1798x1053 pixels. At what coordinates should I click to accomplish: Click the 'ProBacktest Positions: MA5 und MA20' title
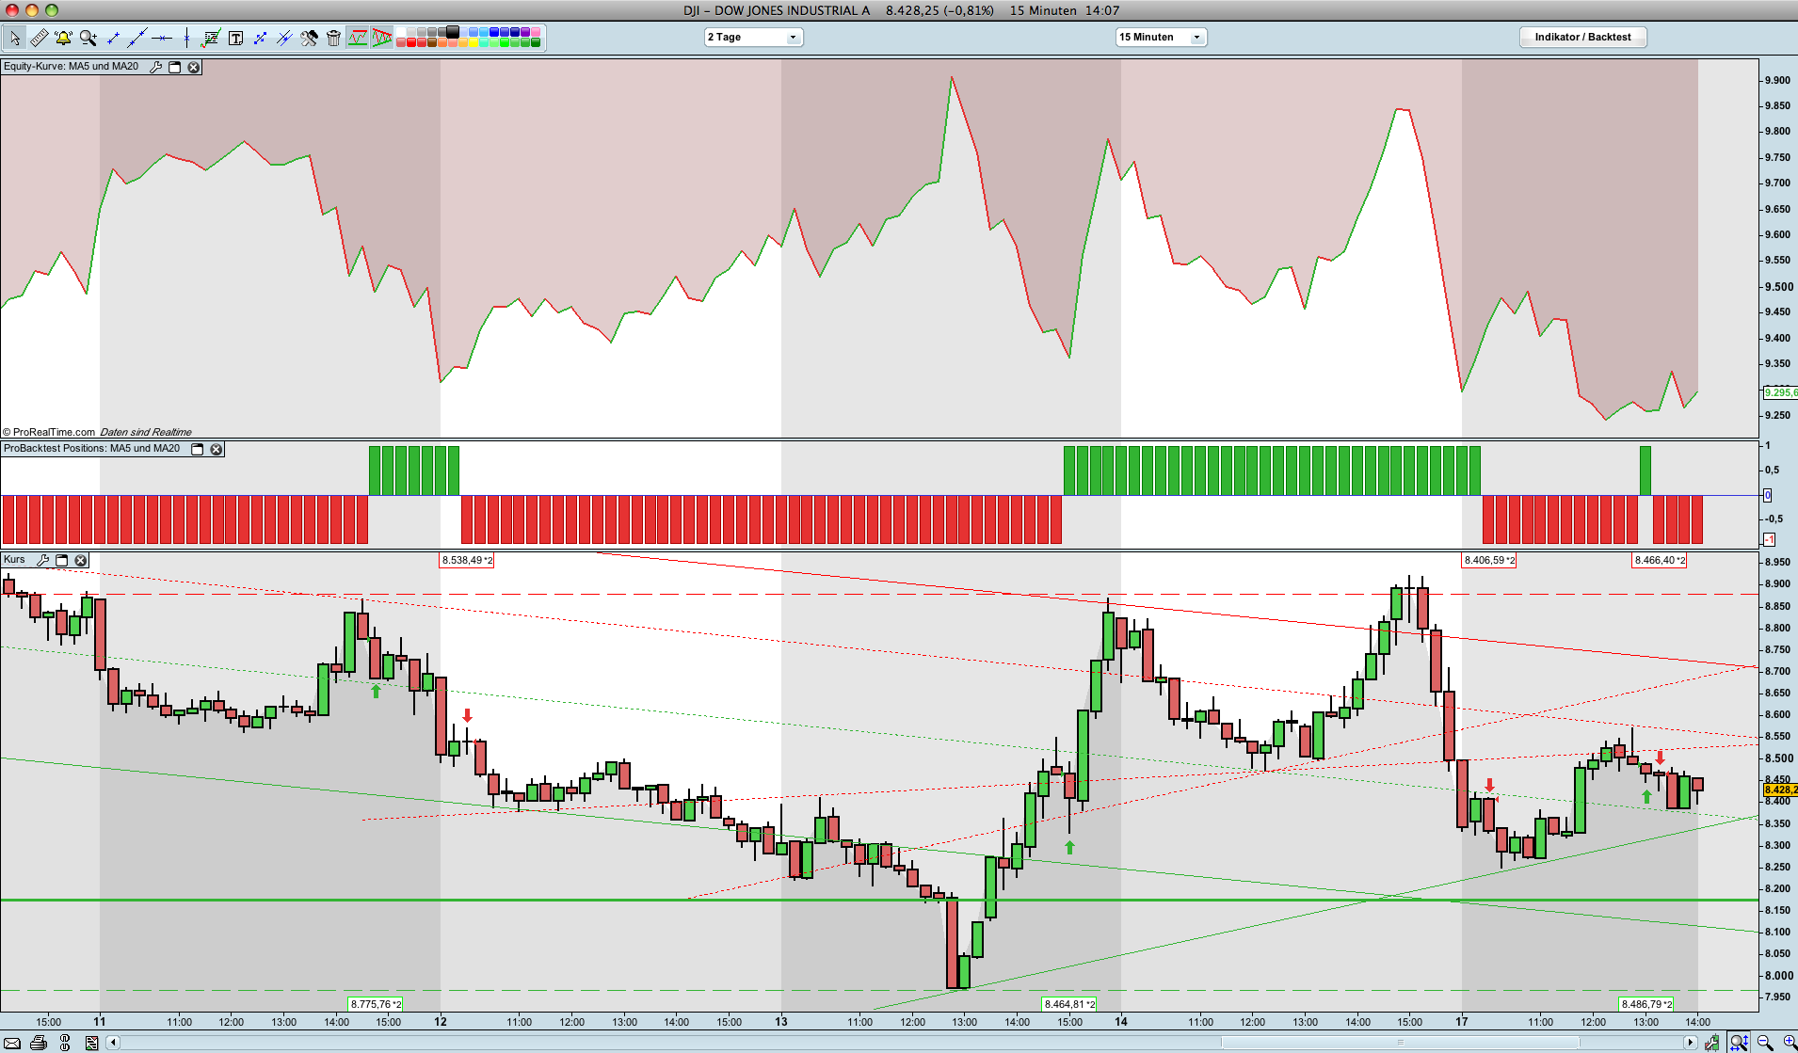tap(91, 449)
